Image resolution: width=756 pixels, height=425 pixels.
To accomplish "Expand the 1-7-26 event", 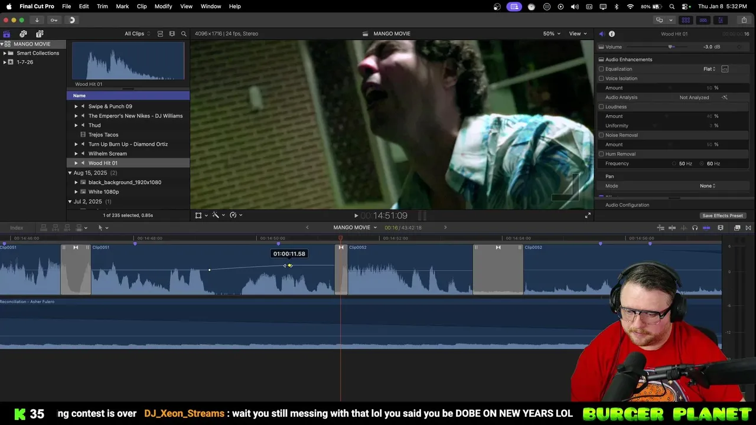I will click(x=5, y=62).
